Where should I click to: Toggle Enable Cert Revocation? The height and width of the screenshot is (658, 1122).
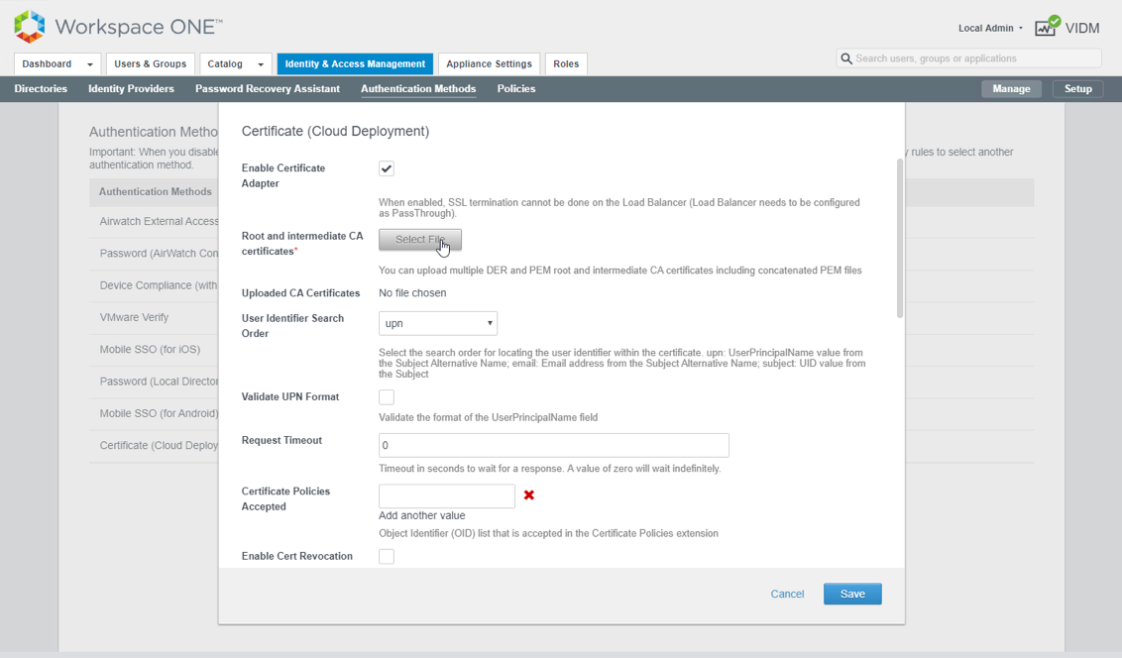pyautogui.click(x=386, y=556)
